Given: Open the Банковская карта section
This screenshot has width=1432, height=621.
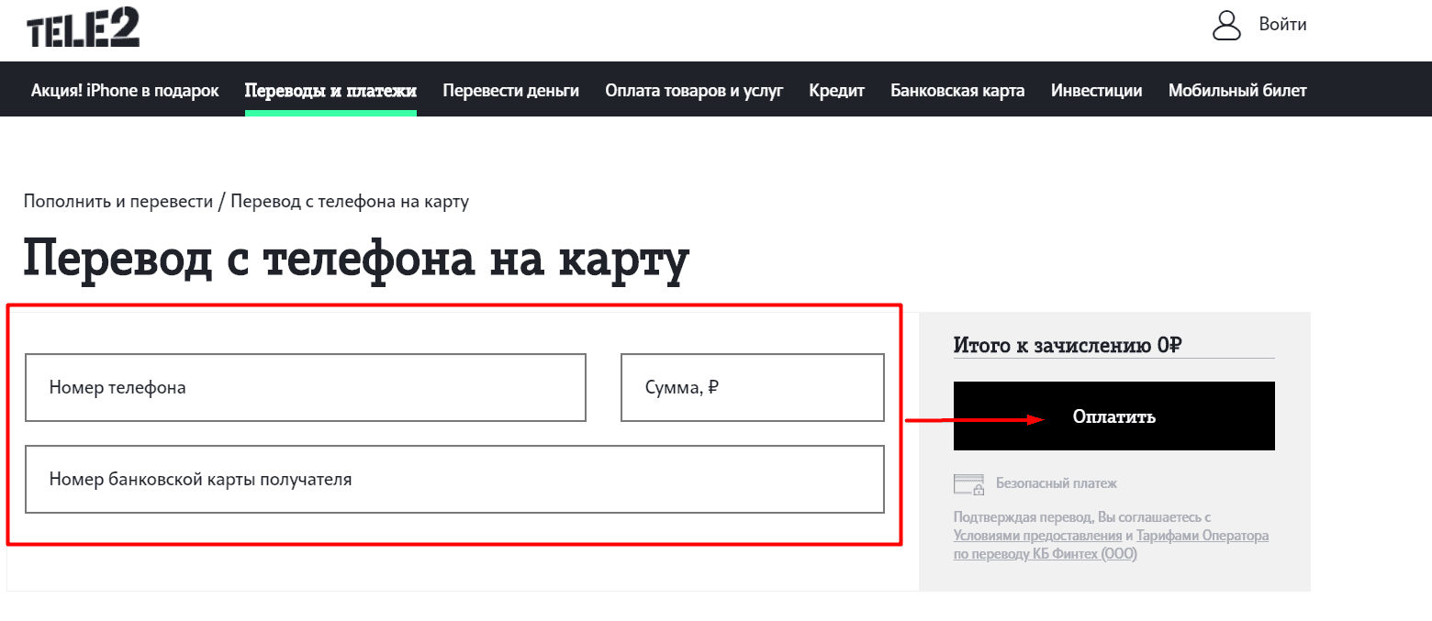Looking at the screenshot, I should point(957,90).
